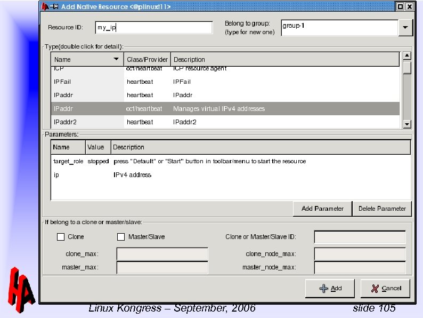The image size is (423, 318).
Task: Click the pin icon in title bar
Action: (54, 6)
